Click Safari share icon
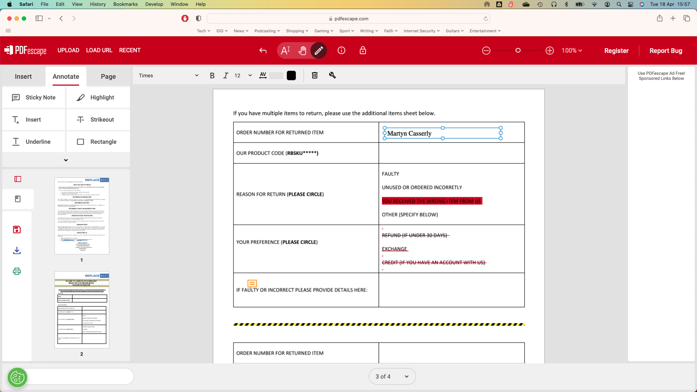 tap(660, 18)
